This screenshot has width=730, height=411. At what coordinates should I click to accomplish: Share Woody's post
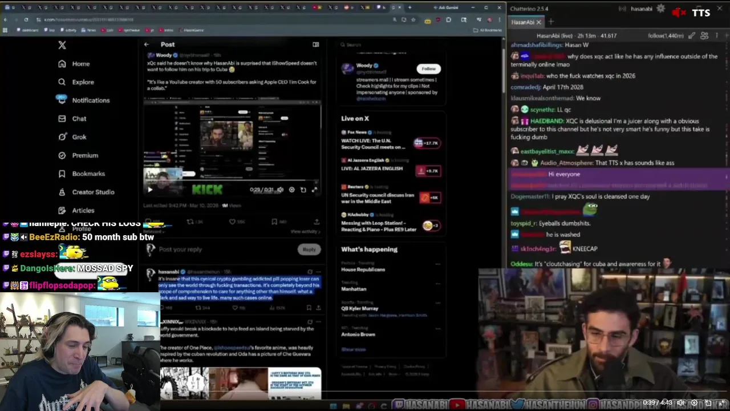tap(317, 221)
